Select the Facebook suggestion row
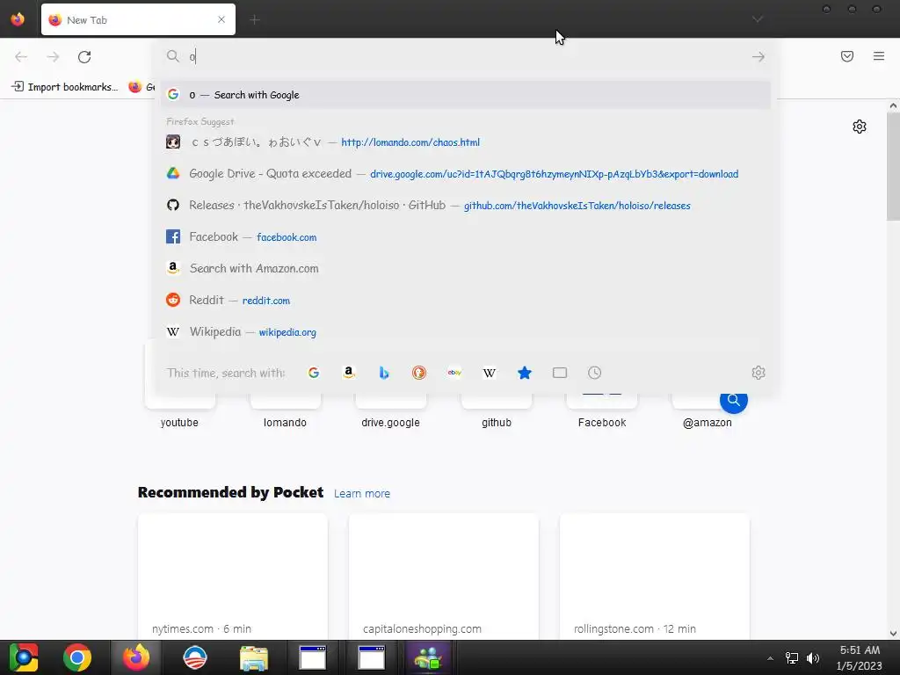The height and width of the screenshot is (675, 900). pos(466,236)
